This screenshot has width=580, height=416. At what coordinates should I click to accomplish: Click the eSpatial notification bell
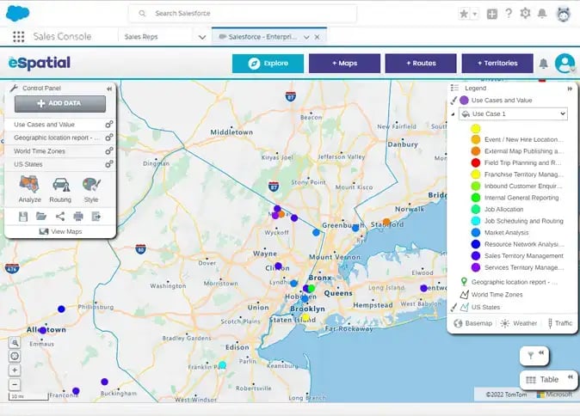543,64
